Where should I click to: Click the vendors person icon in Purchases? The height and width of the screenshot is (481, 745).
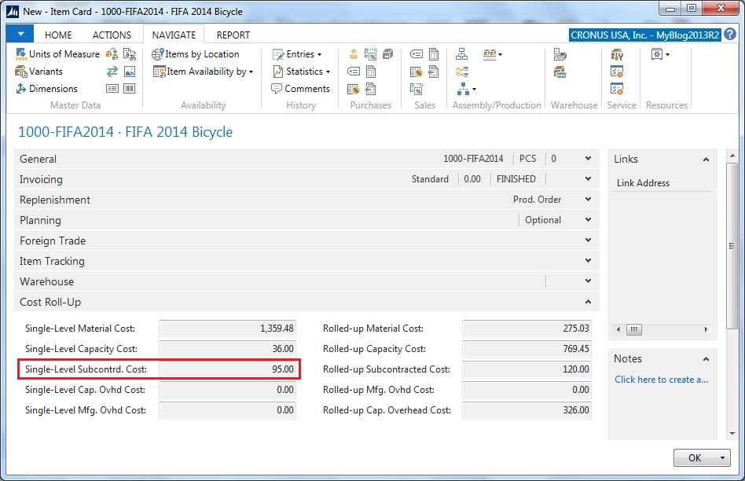click(x=354, y=54)
